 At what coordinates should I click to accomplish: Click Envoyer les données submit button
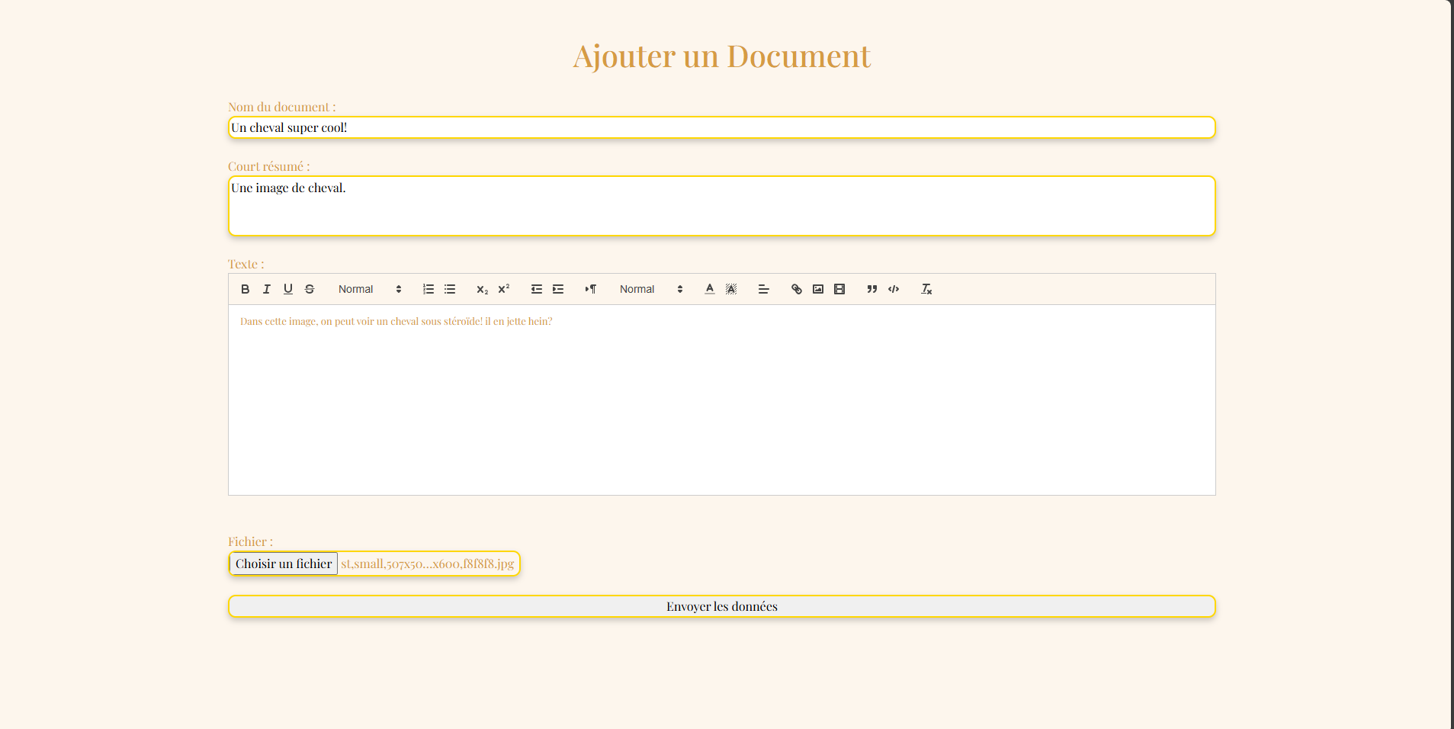click(722, 606)
